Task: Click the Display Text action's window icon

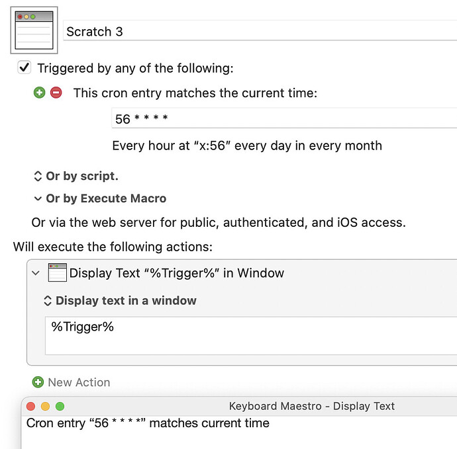Action: pos(58,272)
